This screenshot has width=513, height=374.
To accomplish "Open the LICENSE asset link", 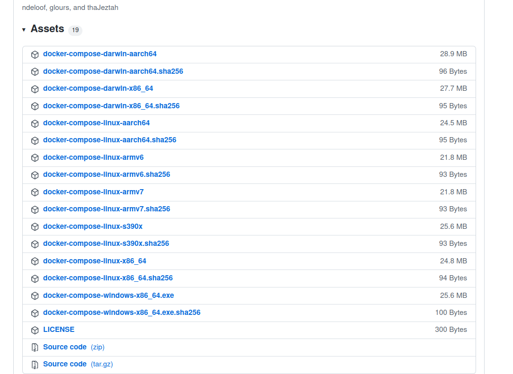I will pos(59,330).
